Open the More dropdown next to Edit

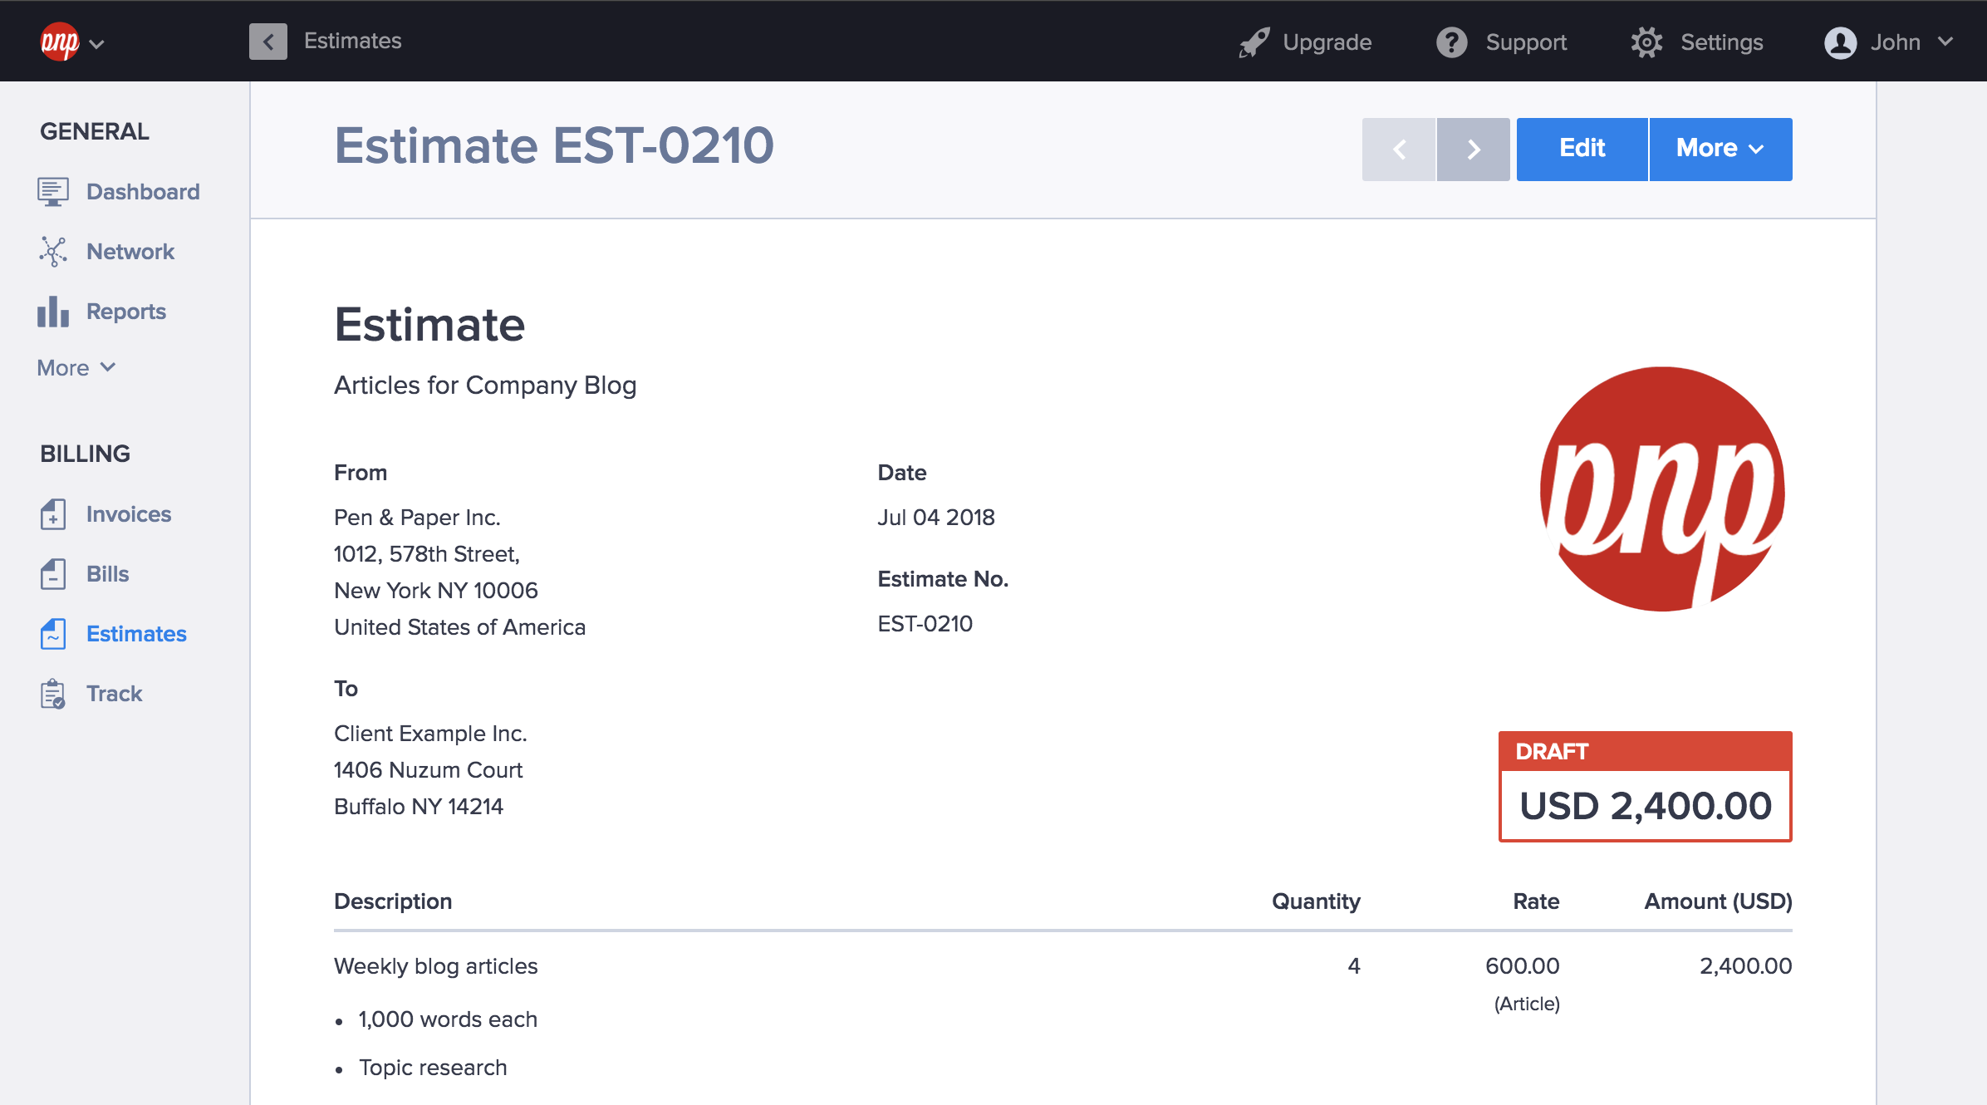click(x=1720, y=149)
